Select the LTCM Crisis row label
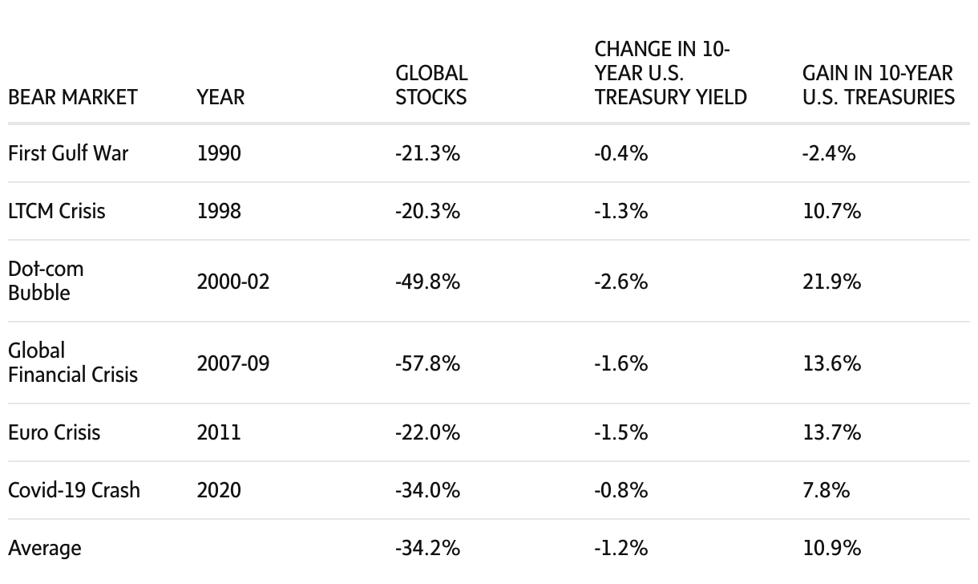The height and width of the screenshot is (584, 978). (56, 211)
